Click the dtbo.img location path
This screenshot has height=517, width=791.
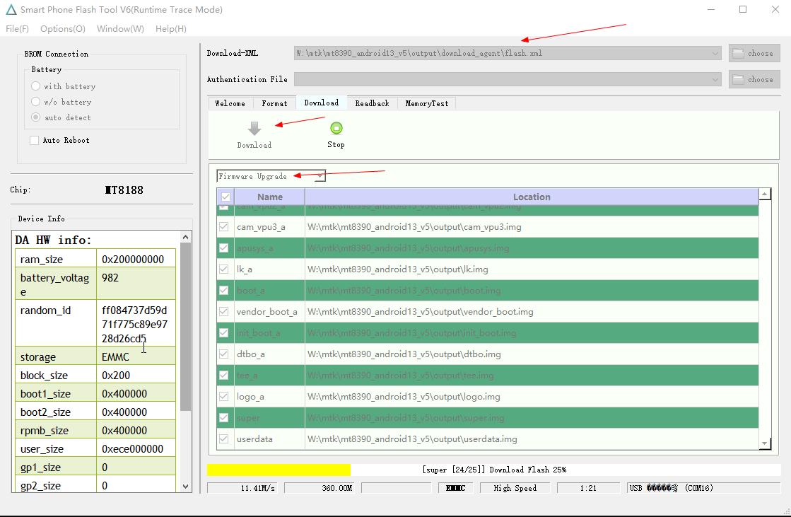click(404, 354)
